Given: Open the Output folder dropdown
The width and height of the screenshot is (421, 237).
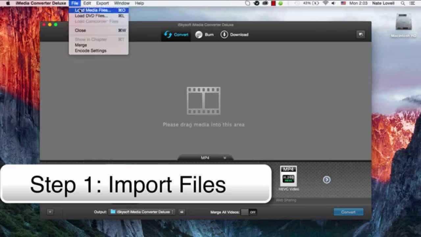Looking at the screenshot, I should point(142,212).
